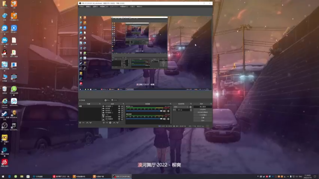
Task: Pop out the Controls dock via its header icon
Action: 211,104
